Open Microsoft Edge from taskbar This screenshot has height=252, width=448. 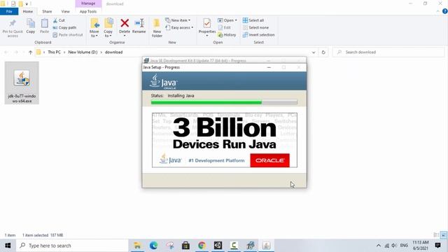(154, 246)
